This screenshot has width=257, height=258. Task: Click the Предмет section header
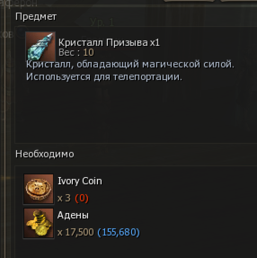point(36,17)
